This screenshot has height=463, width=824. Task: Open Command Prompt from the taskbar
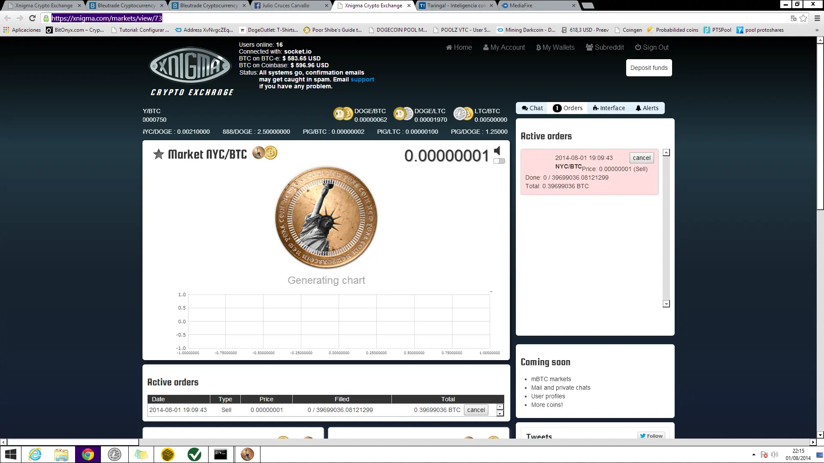coord(221,454)
